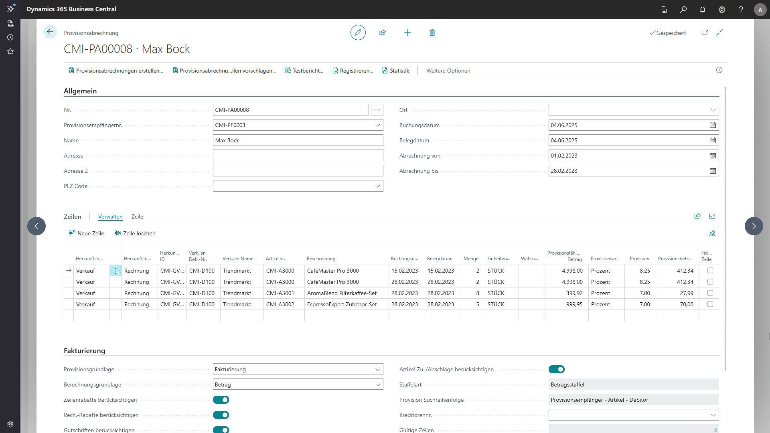Screen dimensions: 770x433
Task: Check Fixi Zeile for AromaBlend row
Action: coord(710,293)
